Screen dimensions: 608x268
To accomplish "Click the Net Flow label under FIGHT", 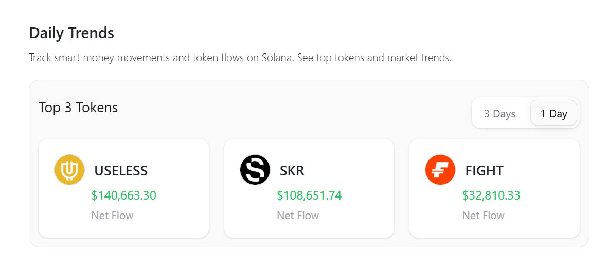I will pos(484,216).
